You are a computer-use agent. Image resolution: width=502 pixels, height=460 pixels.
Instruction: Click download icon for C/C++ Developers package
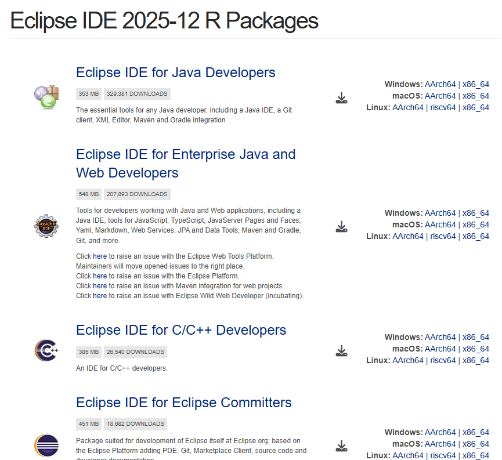point(341,351)
